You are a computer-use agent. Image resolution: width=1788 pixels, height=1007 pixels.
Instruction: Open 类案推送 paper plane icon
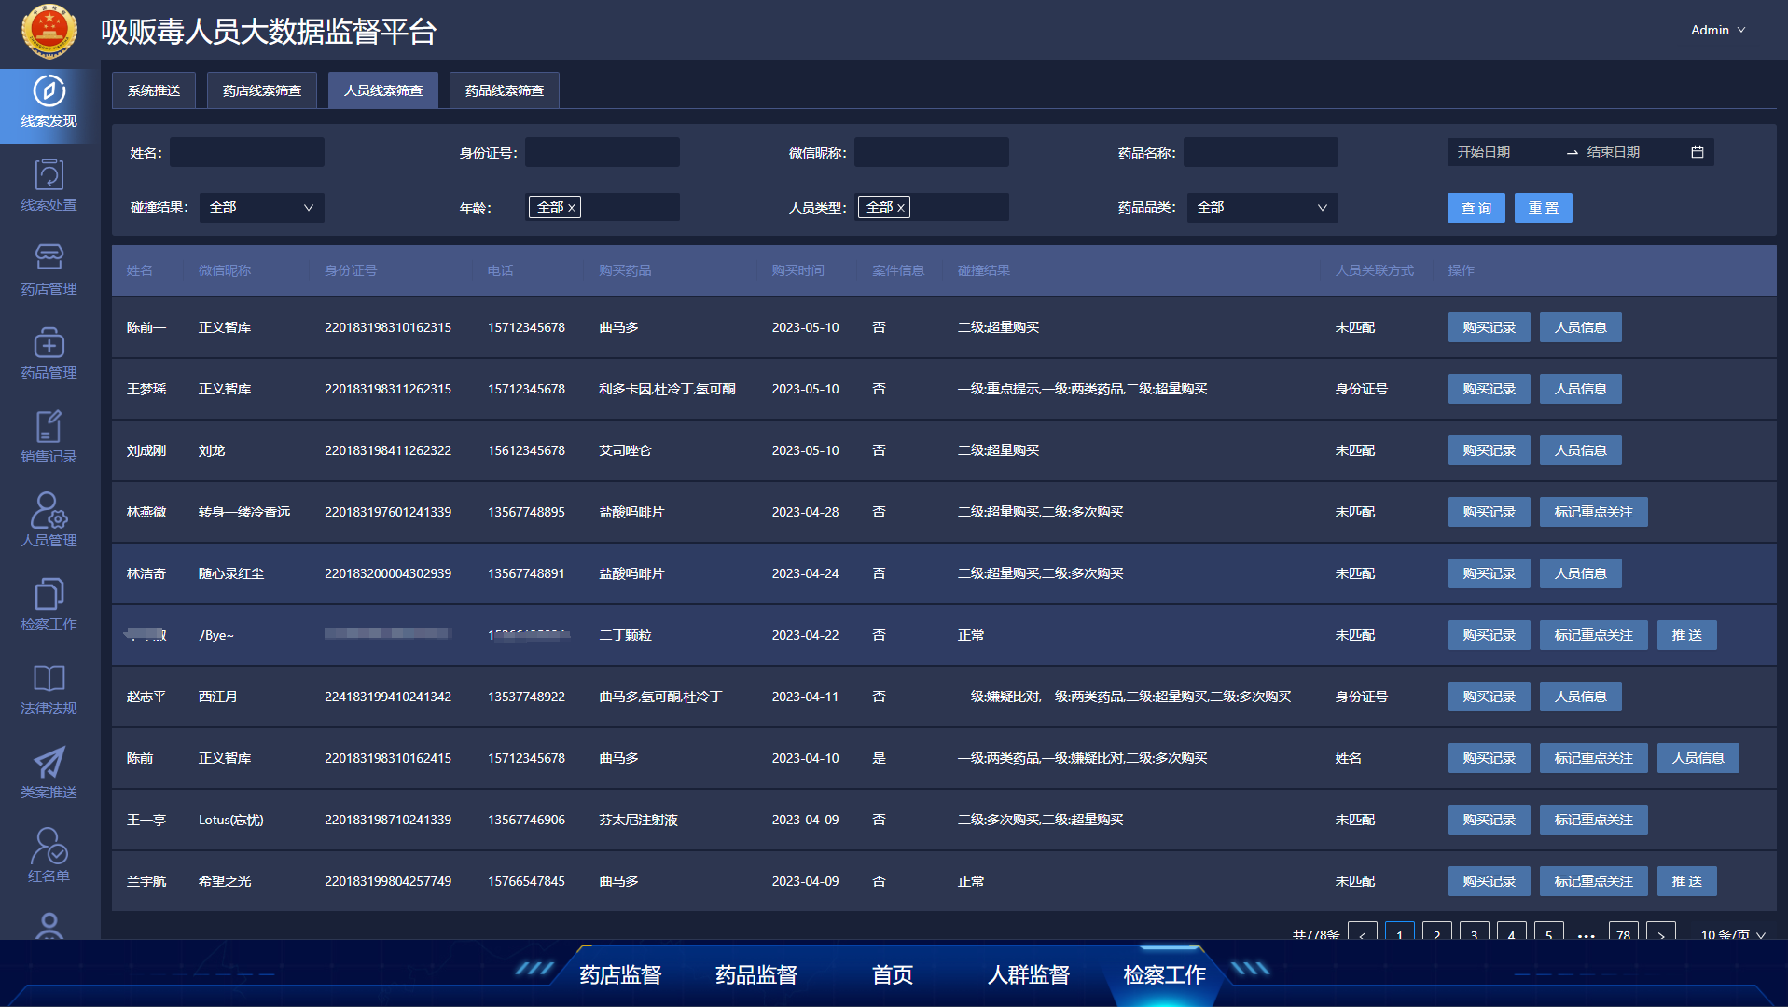(x=49, y=773)
